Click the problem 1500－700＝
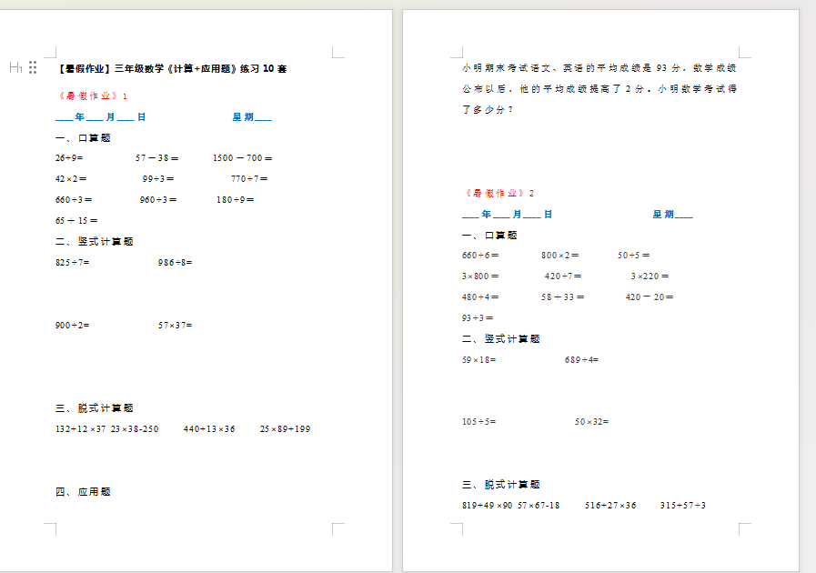816x573 pixels. [243, 158]
